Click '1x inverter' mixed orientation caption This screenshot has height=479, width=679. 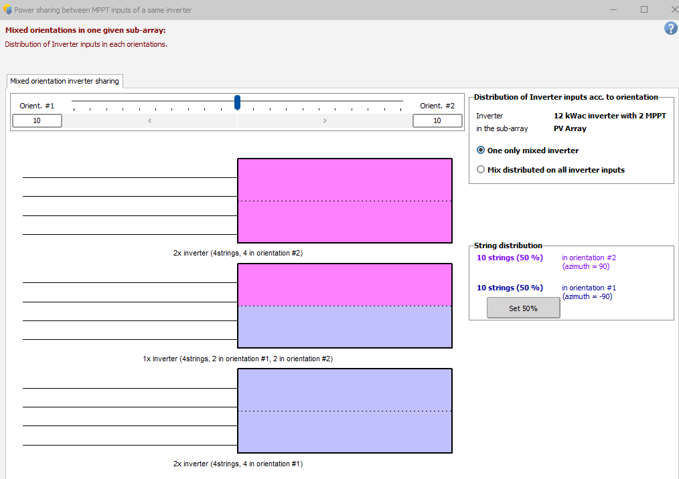(238, 359)
